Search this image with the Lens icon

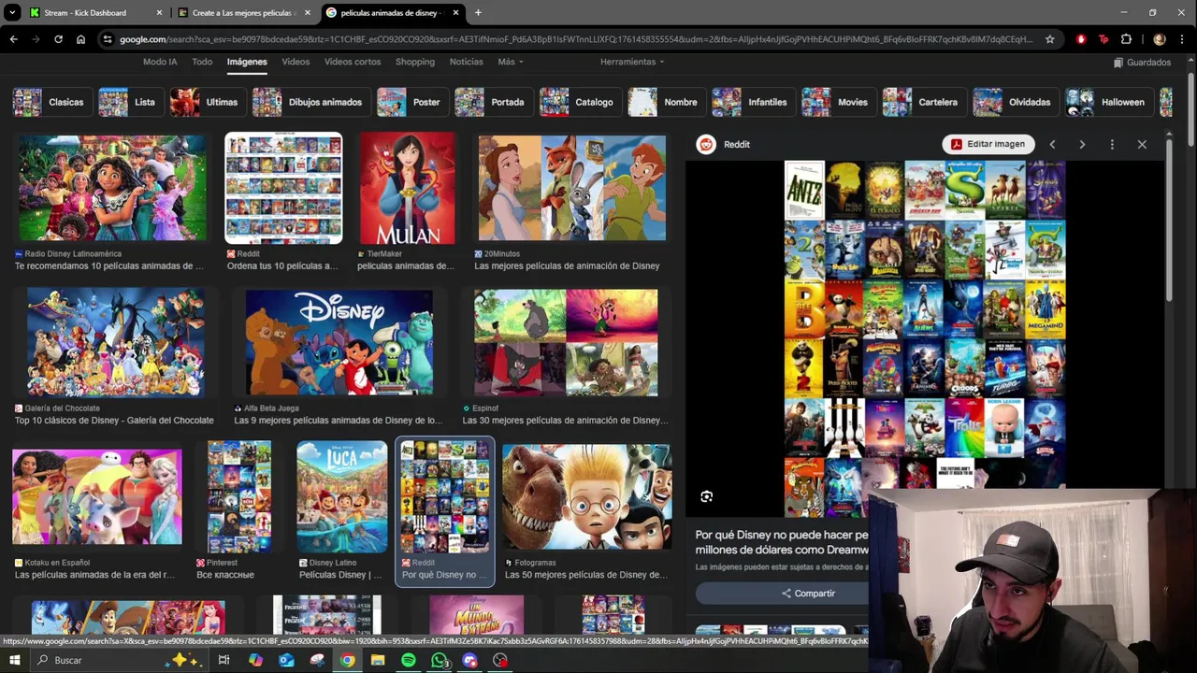tap(707, 496)
